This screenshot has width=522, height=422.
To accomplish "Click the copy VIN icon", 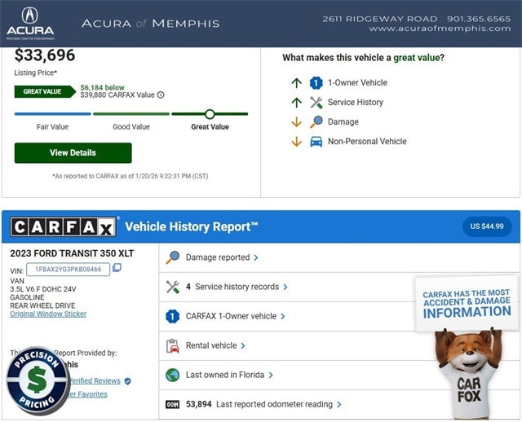I will click(x=117, y=268).
